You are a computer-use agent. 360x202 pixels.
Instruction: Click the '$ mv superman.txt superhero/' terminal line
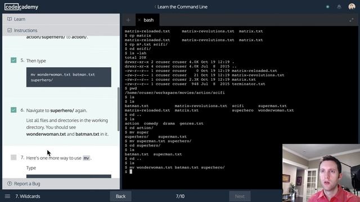pos(158,141)
